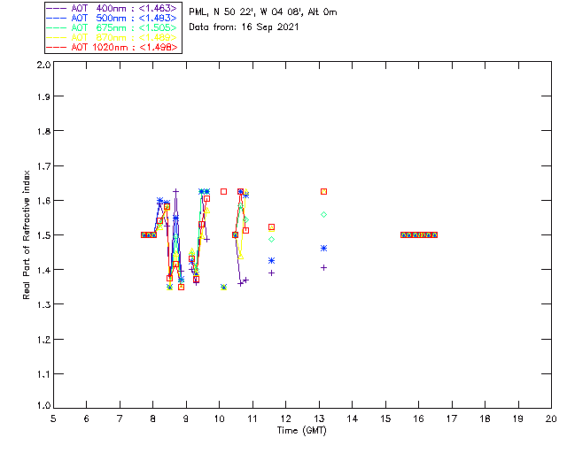Click the x-axis tick label '19'
Screen dimensions: 567x453
(518, 418)
